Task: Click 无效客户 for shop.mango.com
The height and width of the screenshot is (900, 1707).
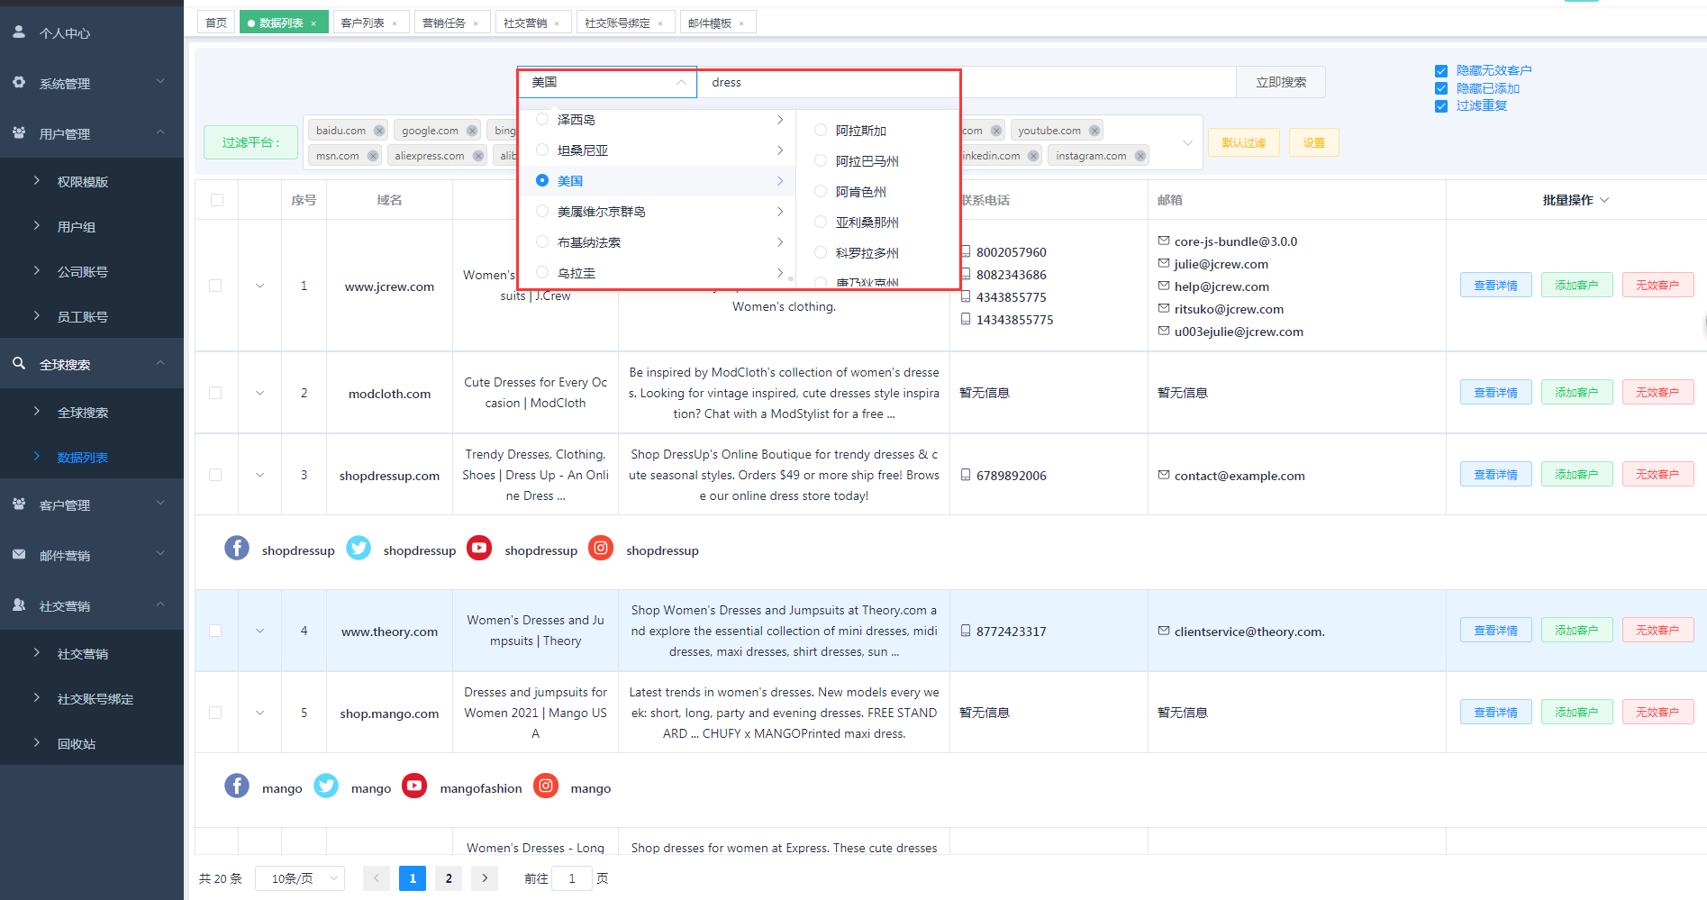Action: pos(1657,712)
